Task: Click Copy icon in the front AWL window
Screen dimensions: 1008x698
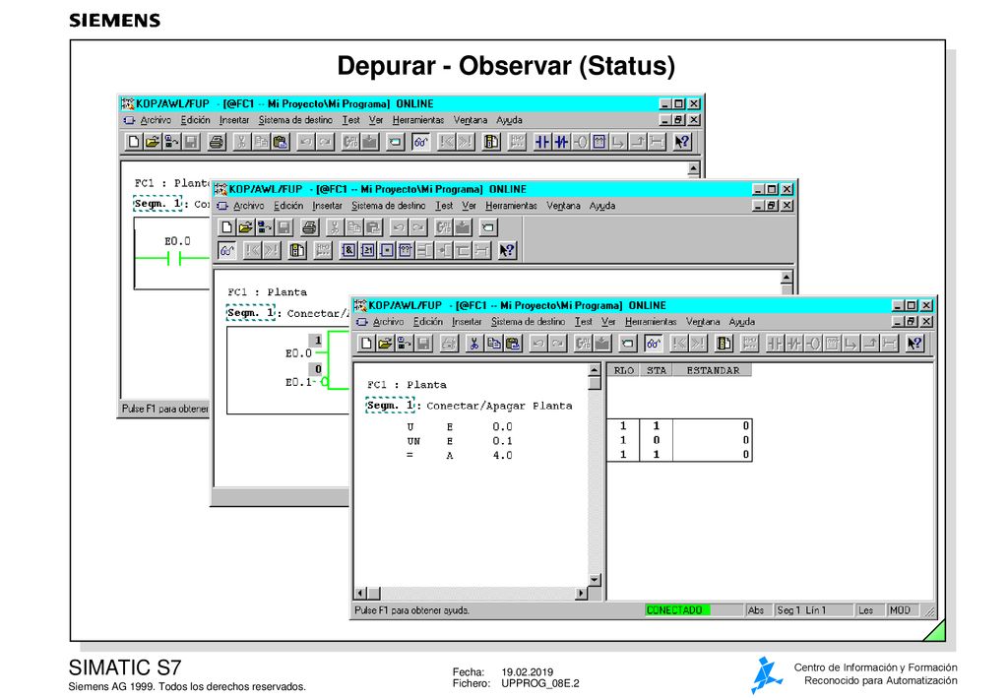Action: coord(493,344)
